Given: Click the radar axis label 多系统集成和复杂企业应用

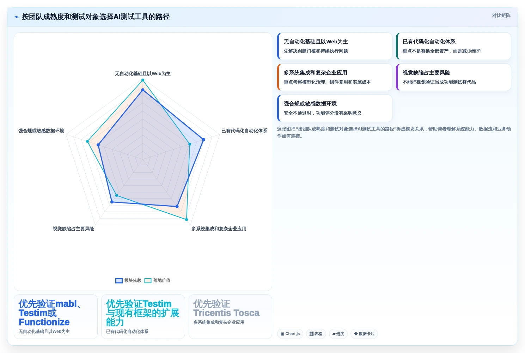Looking at the screenshot, I should [219, 229].
